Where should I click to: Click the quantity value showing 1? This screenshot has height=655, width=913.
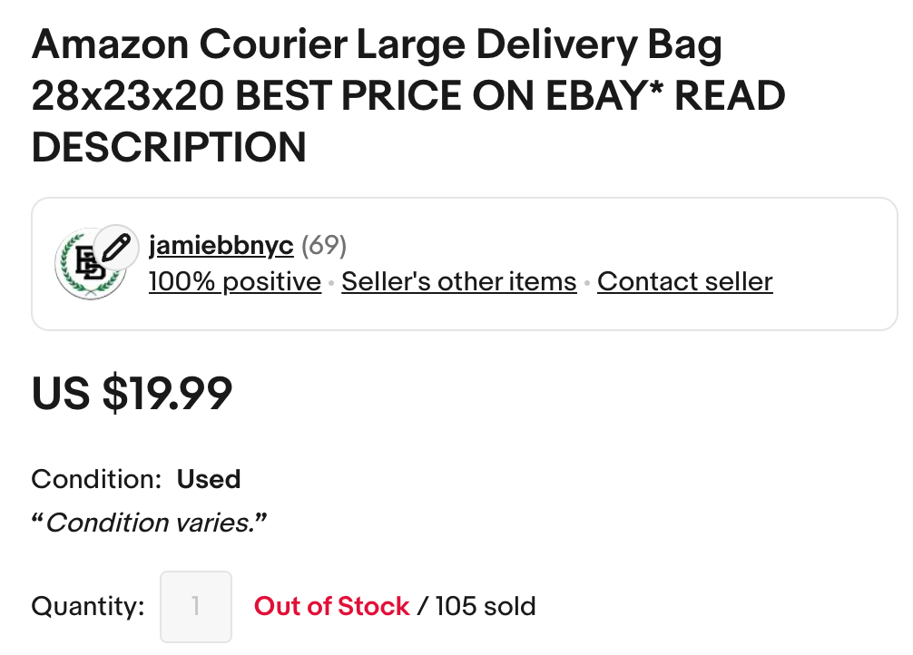[196, 606]
